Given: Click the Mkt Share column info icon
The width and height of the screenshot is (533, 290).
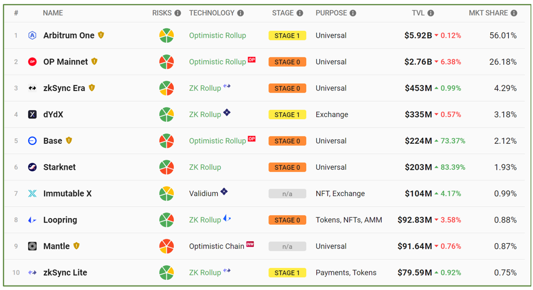Looking at the screenshot, I should 514,13.
